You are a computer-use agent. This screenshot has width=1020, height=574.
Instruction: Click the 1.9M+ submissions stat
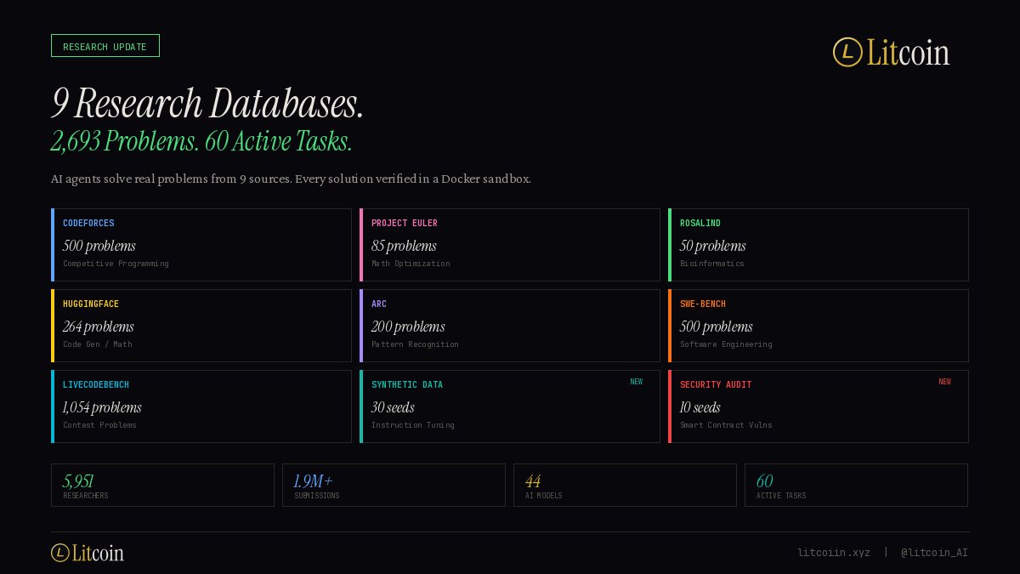tap(394, 485)
